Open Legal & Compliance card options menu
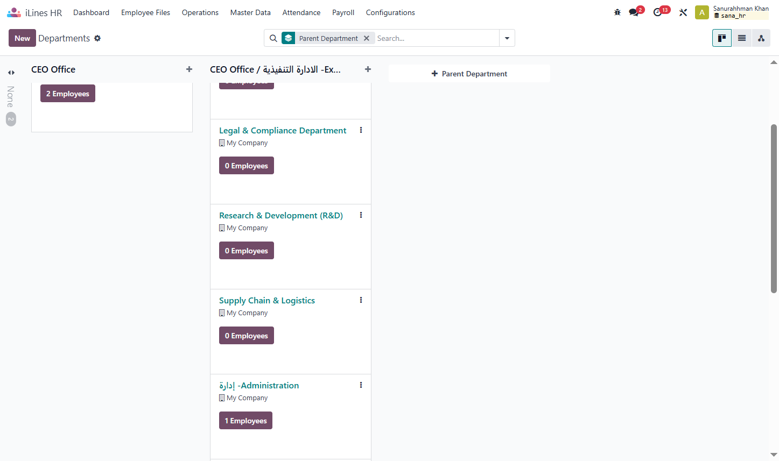The height and width of the screenshot is (461, 779). coord(361,130)
